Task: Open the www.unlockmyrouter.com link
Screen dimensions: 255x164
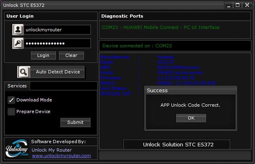Action: 61,156
